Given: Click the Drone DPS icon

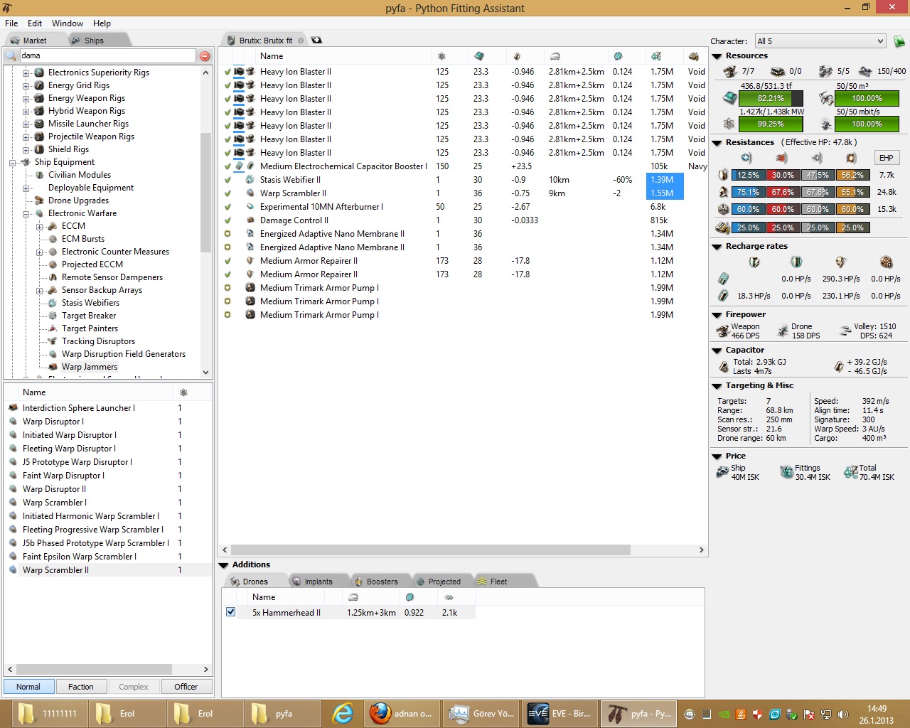Looking at the screenshot, I should [783, 331].
